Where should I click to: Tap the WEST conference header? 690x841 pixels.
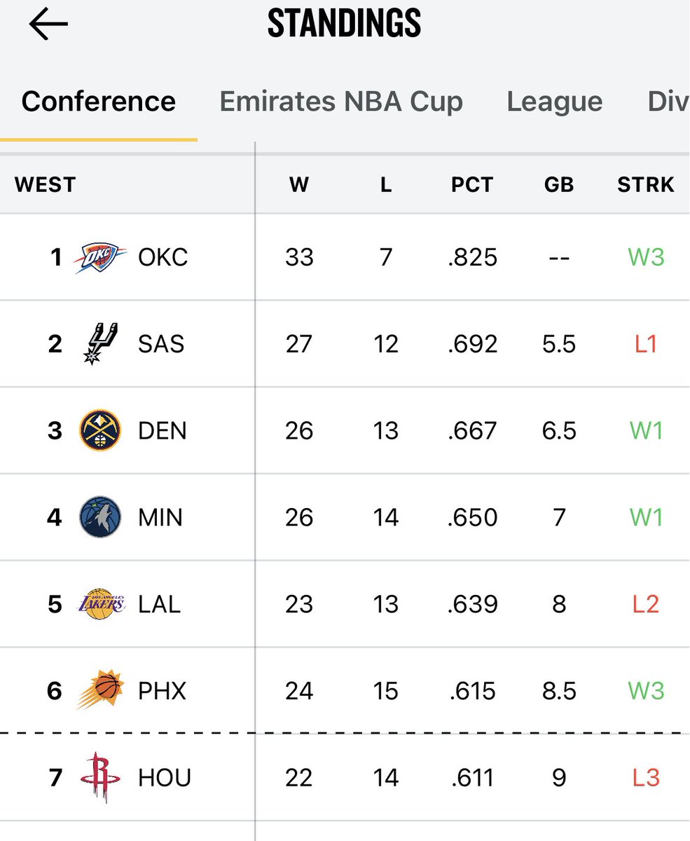click(45, 184)
